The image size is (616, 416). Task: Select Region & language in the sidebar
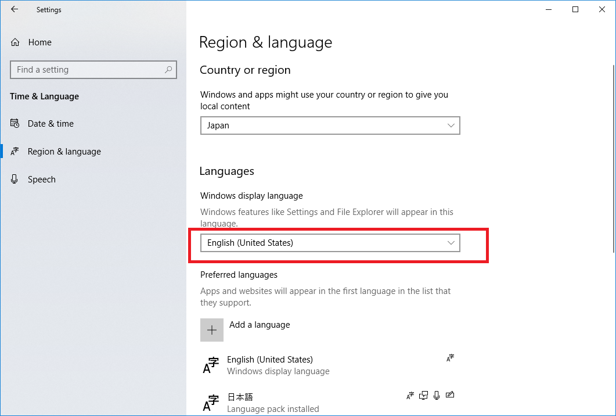tap(55, 152)
